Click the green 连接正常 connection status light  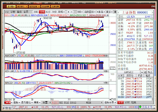click(140, 107)
